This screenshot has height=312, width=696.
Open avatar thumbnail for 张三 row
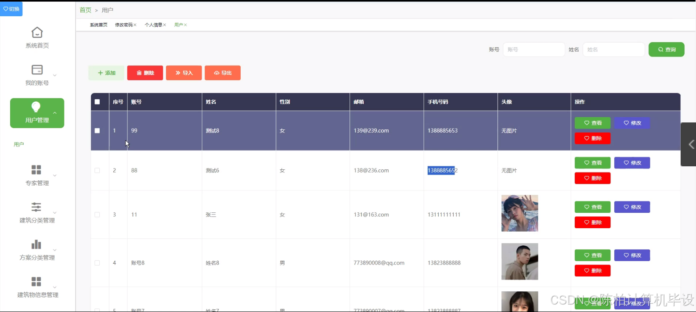520,213
